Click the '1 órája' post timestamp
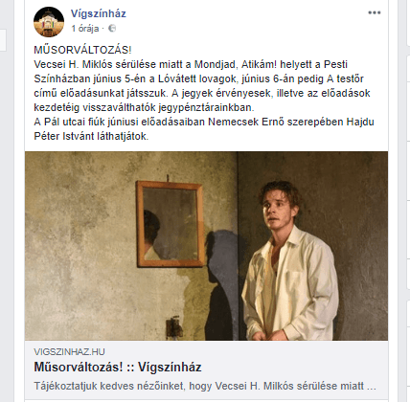Image resolution: width=410 pixels, height=402 pixels. [x=85, y=29]
